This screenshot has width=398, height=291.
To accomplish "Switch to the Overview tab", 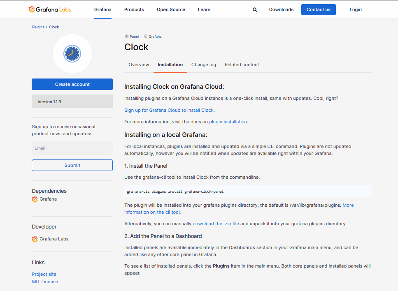I will click(x=139, y=65).
